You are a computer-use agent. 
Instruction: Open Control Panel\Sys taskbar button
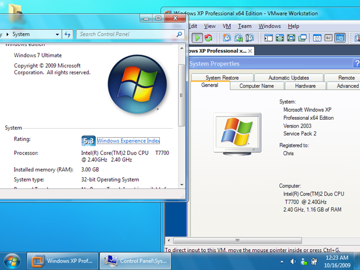tap(136, 261)
